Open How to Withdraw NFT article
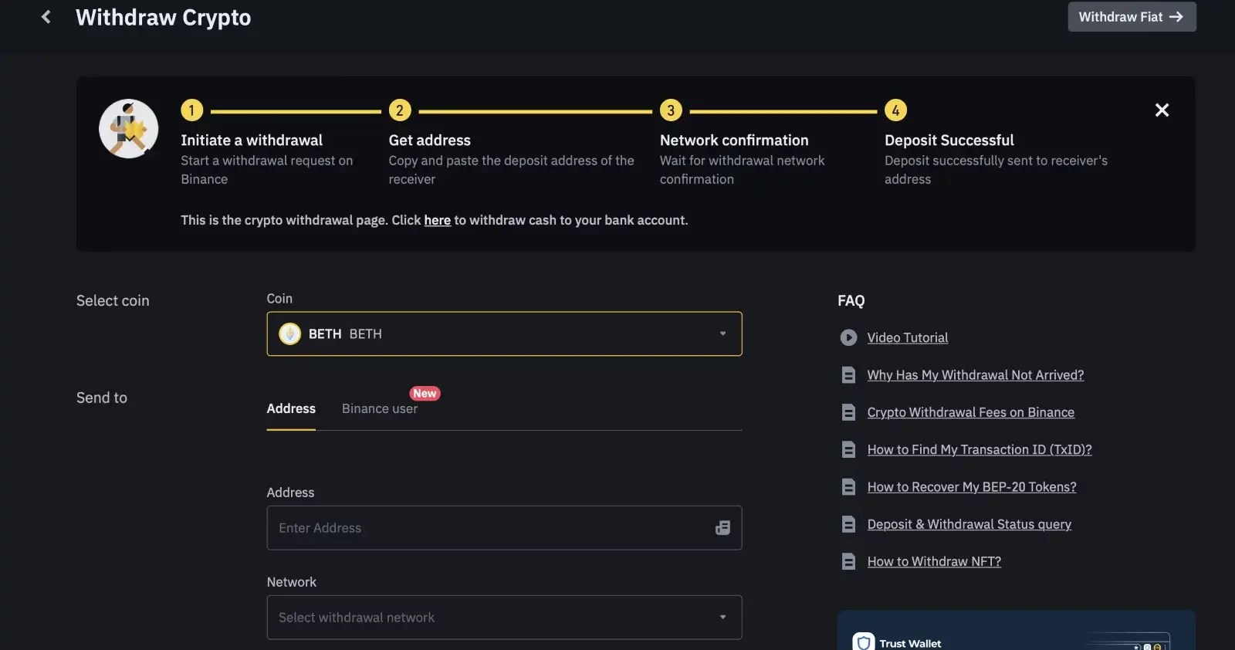1235x650 pixels. (934, 561)
